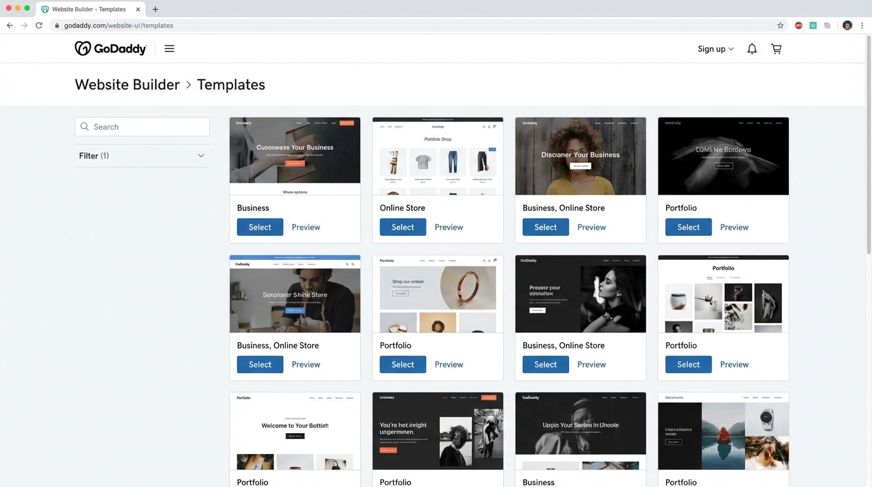This screenshot has width=872, height=487.
Task: Open the hamburger navigation menu
Action: click(x=169, y=48)
